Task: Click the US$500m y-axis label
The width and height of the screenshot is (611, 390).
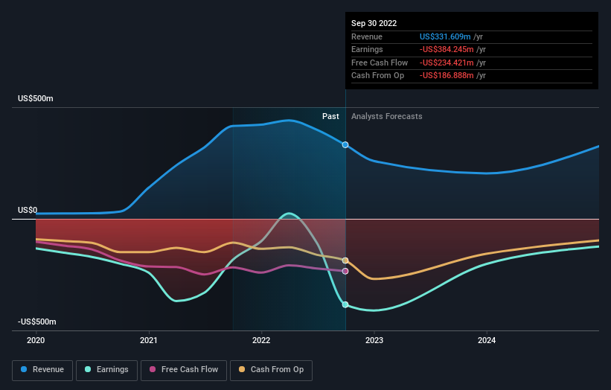Action: pyautogui.click(x=36, y=98)
